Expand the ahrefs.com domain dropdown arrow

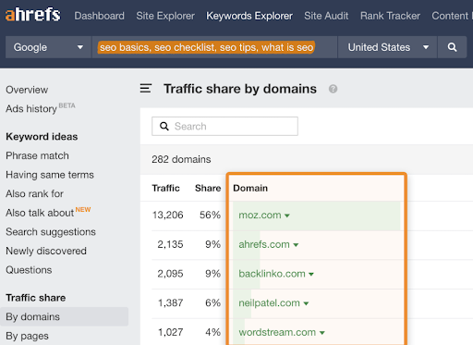296,245
